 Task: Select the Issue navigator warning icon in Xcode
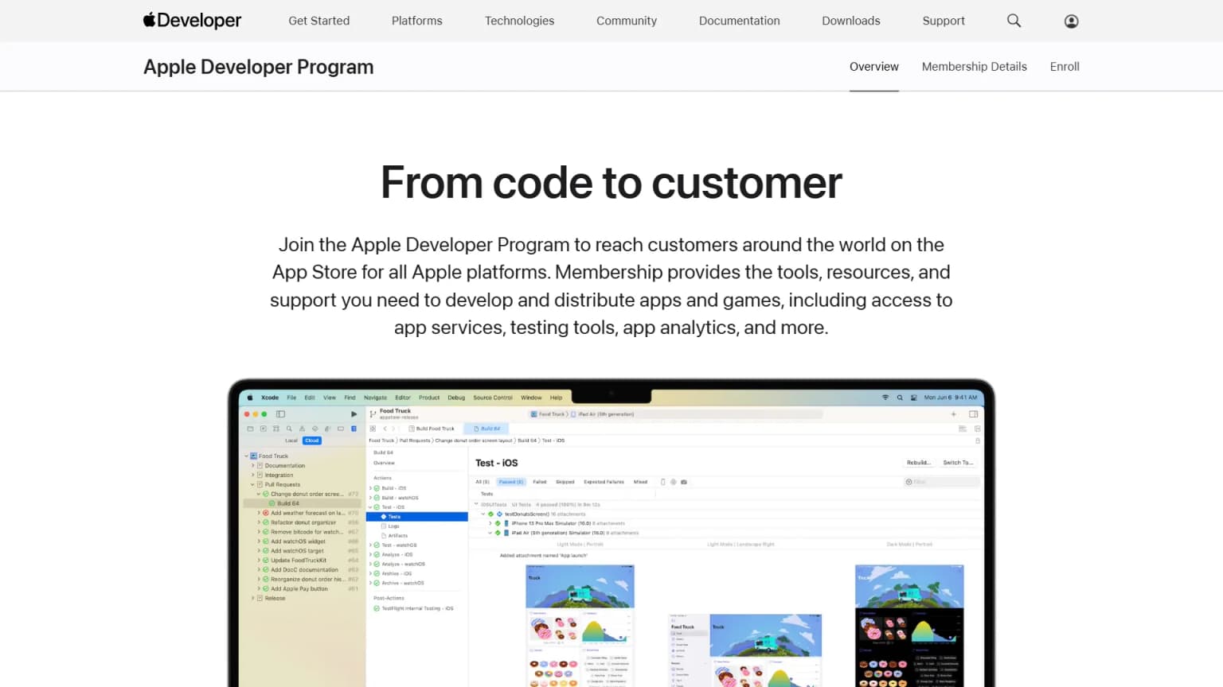coord(302,429)
